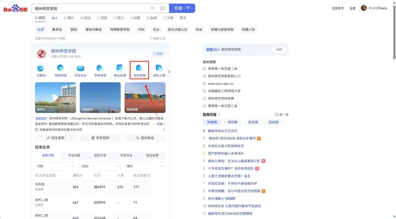Open the 更多 search categories menu

click(x=183, y=18)
